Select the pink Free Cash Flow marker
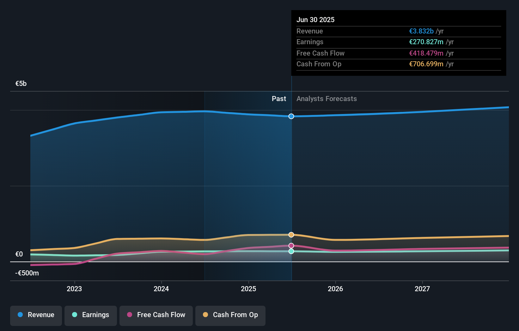This screenshot has height=331, width=519. [x=291, y=245]
